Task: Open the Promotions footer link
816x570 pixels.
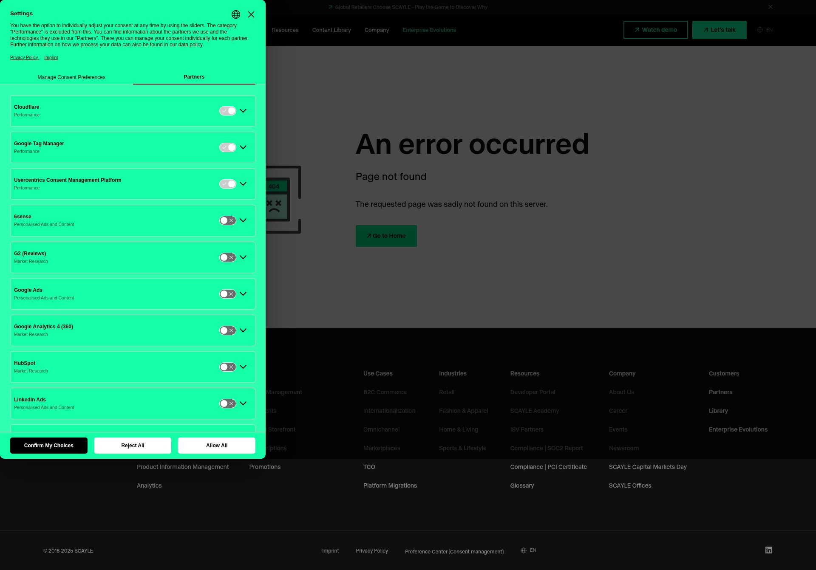Action: pos(265,467)
